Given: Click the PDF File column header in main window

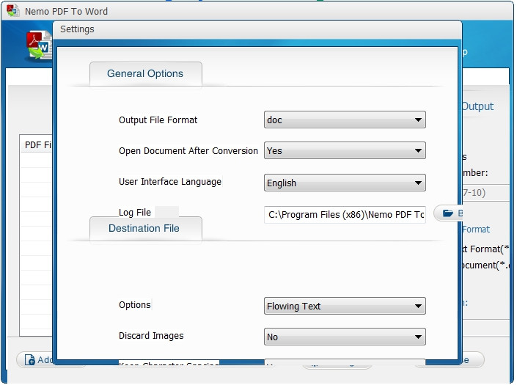Looking at the screenshot, I should coord(37,144).
